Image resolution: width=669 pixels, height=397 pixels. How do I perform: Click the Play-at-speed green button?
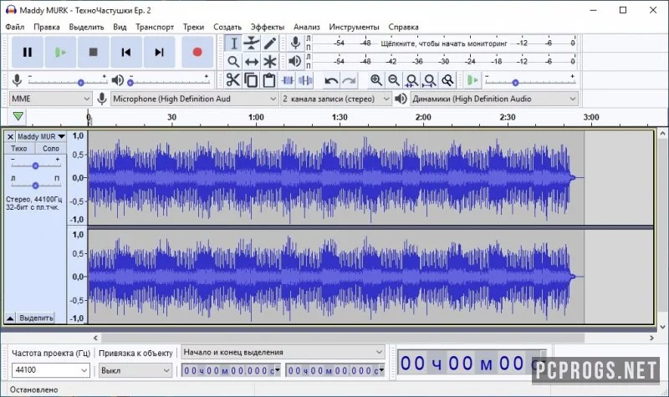pyautogui.click(x=472, y=80)
